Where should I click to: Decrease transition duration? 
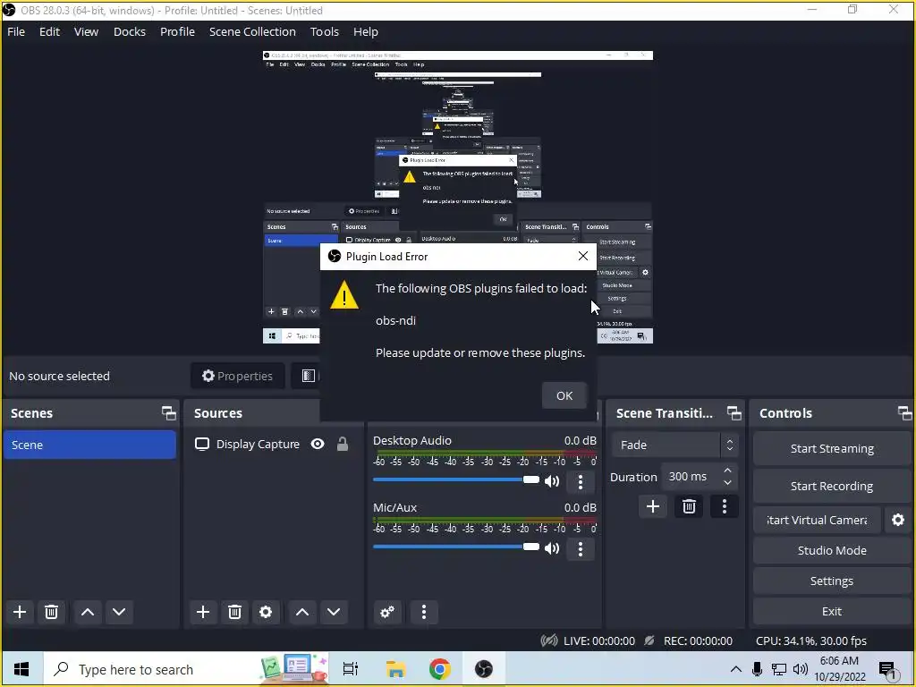point(727,482)
